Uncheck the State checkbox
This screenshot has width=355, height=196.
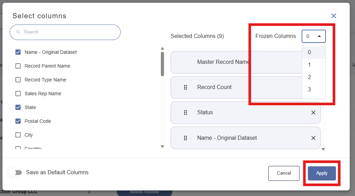(18, 107)
